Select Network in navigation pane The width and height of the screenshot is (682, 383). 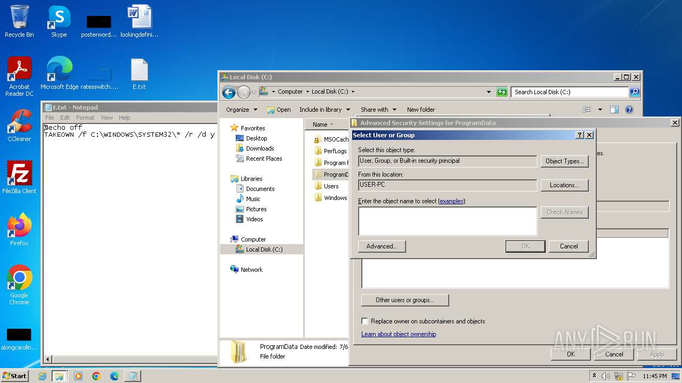pyautogui.click(x=251, y=270)
